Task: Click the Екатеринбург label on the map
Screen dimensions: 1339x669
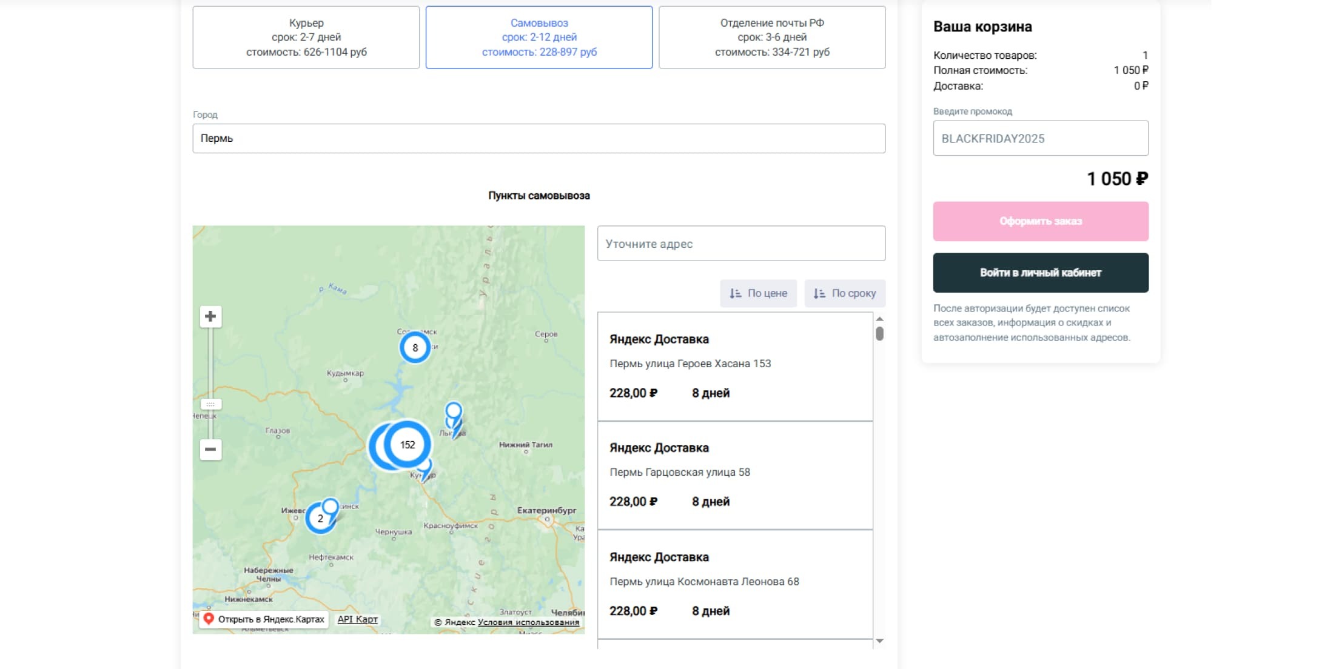Action: (x=546, y=510)
